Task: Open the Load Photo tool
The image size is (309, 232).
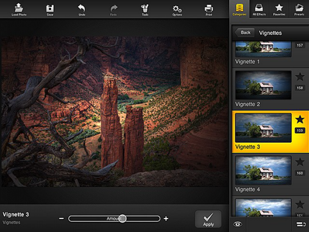Action: 19,9
